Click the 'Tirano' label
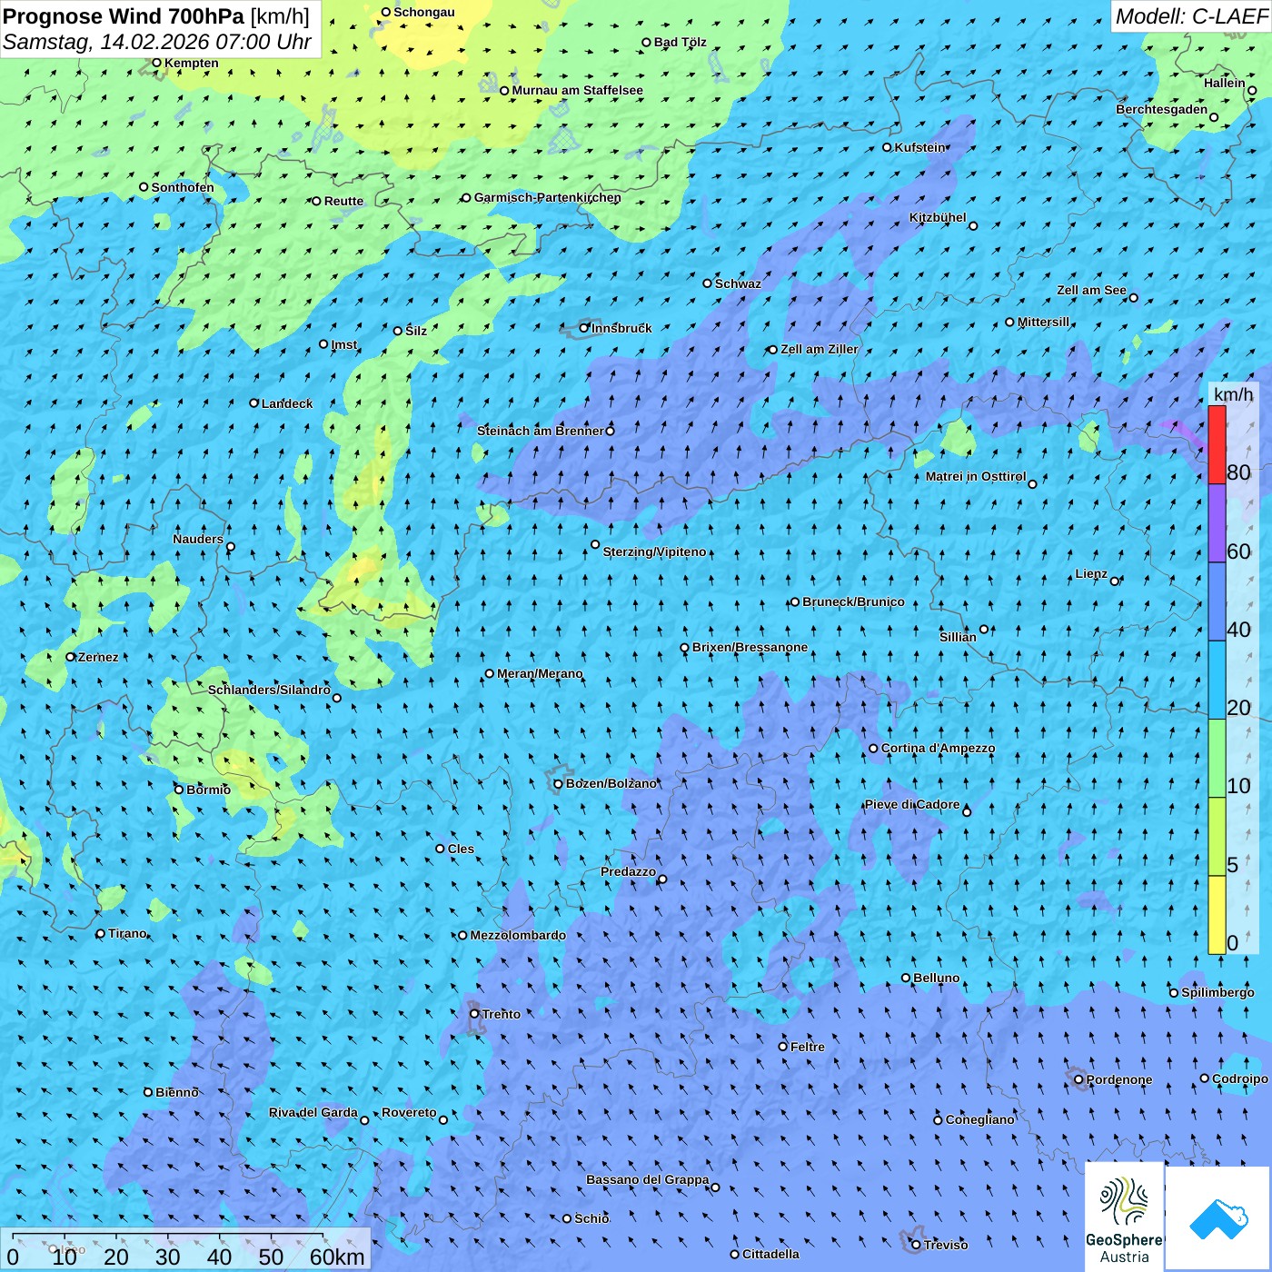 127,933
